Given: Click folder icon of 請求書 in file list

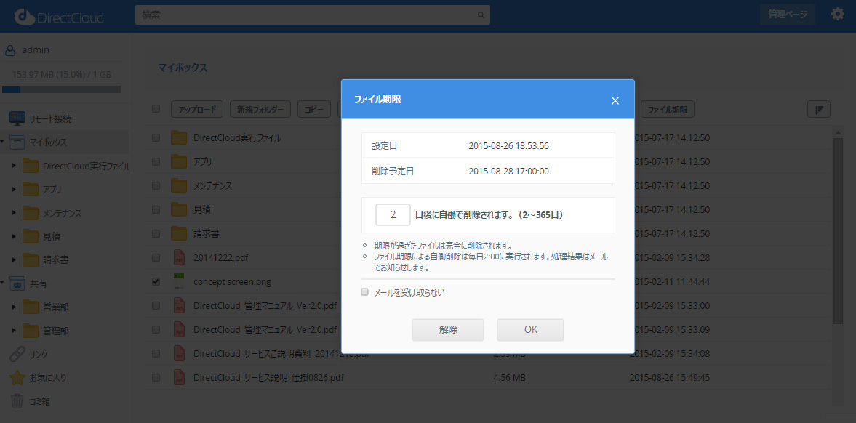Looking at the screenshot, I should [x=178, y=233].
